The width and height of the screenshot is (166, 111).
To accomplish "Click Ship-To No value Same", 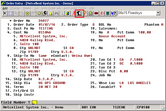I will click(43, 56).
